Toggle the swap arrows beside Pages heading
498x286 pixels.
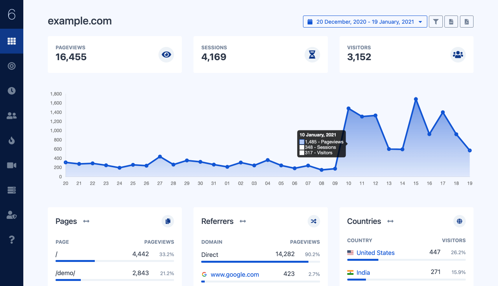[86, 221]
